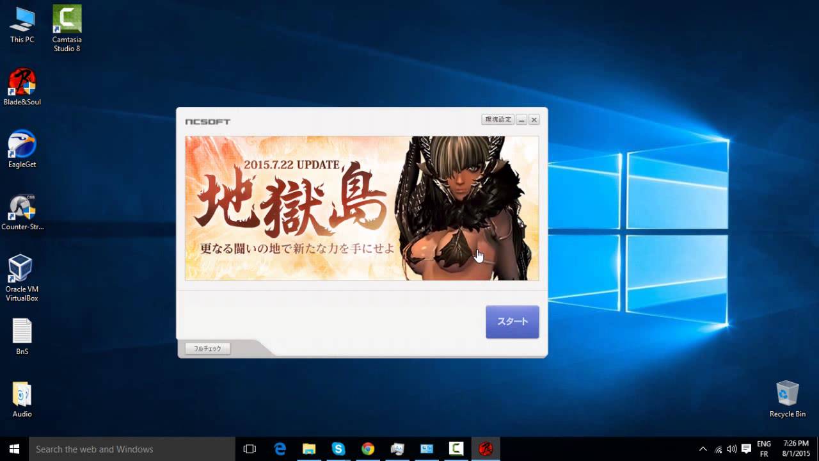This screenshot has width=819, height=461.
Task: Select Camtasia Studio 8 desktop shortcut
Action: click(x=67, y=28)
